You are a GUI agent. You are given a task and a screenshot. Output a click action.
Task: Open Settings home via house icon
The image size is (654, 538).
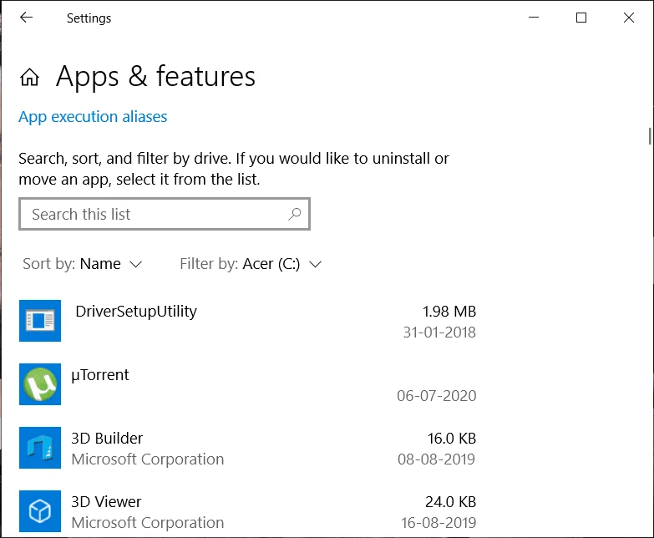coord(29,77)
